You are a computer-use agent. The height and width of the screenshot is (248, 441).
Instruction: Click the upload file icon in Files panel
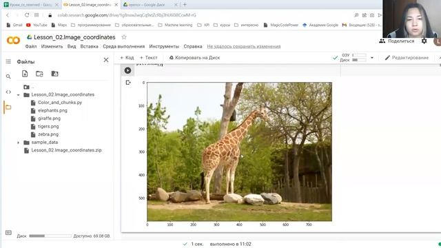tap(25, 74)
